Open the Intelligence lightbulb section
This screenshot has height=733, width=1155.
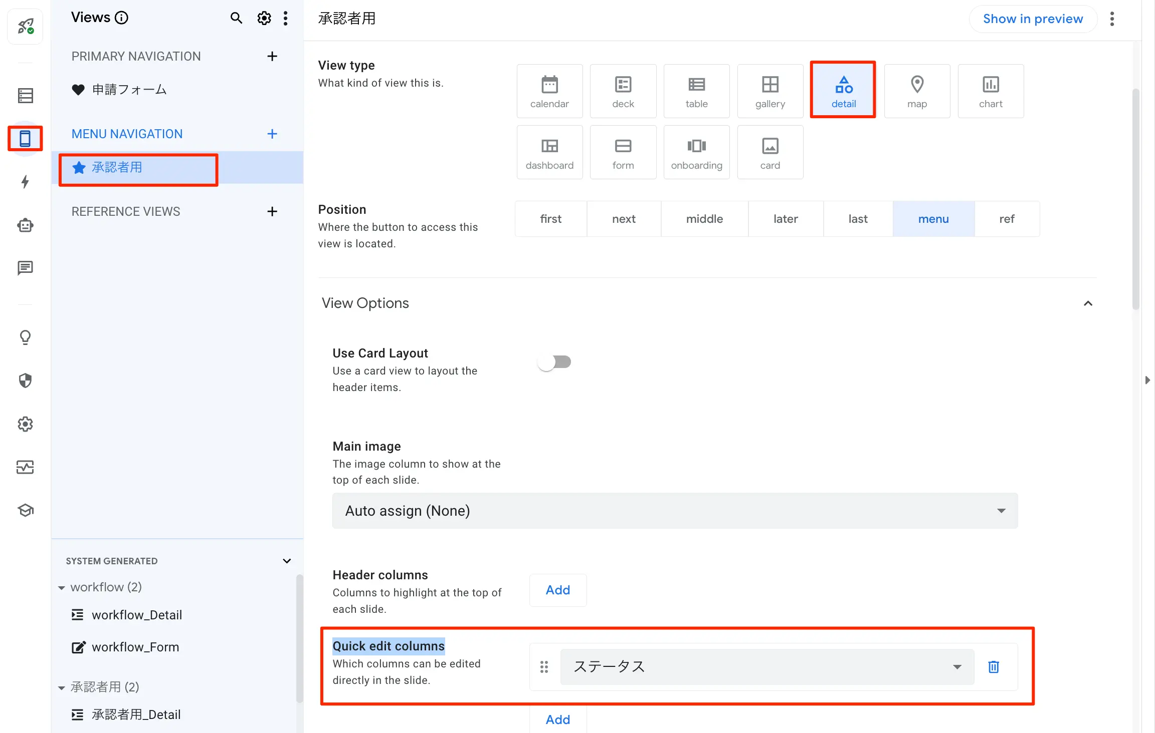point(25,337)
